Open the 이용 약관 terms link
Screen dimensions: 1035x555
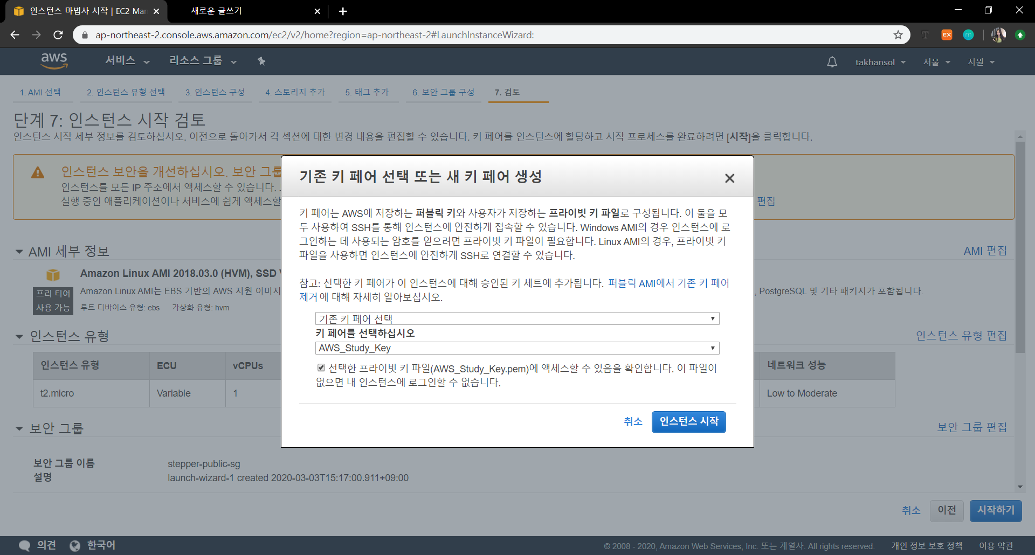tap(996, 546)
